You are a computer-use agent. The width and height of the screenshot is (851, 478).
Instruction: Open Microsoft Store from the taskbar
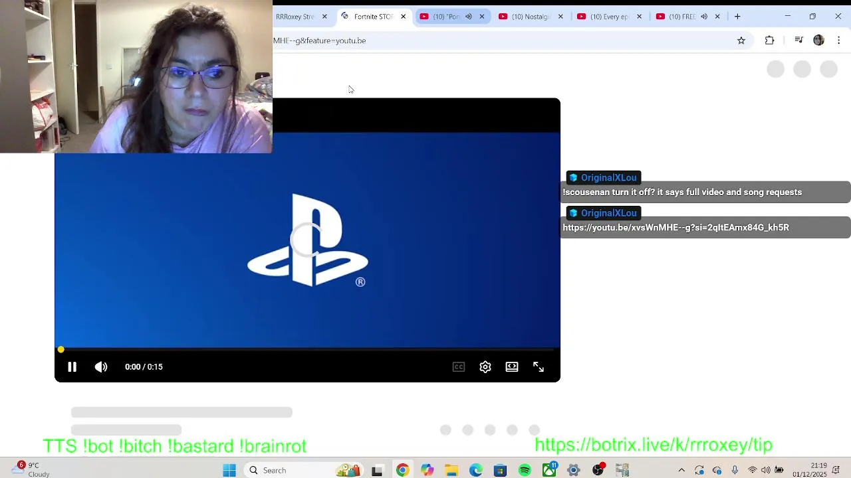click(x=501, y=470)
